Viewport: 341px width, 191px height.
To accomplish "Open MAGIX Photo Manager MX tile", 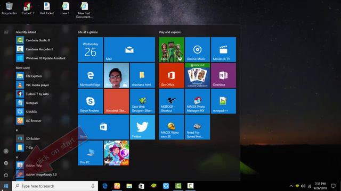I will (x=198, y=101).
